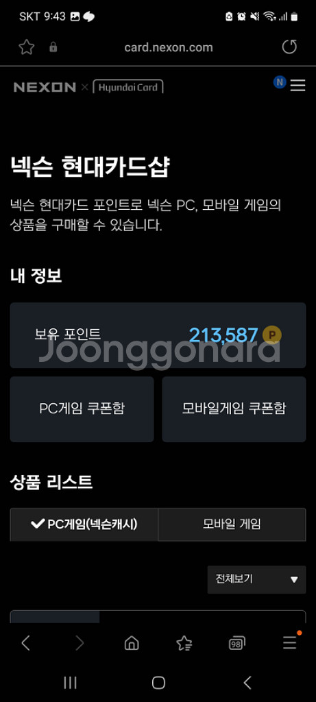Tap the blue N profile badge
The width and height of the screenshot is (316, 702).
tap(280, 82)
